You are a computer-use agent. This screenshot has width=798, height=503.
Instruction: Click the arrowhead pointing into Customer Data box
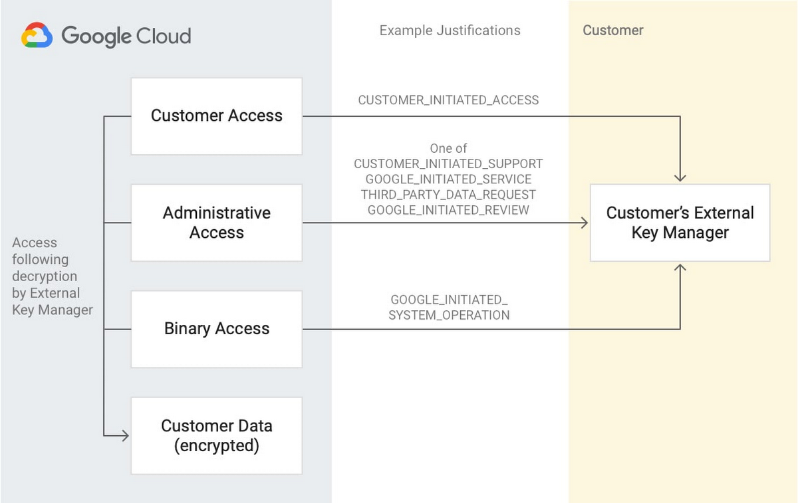[x=124, y=436]
